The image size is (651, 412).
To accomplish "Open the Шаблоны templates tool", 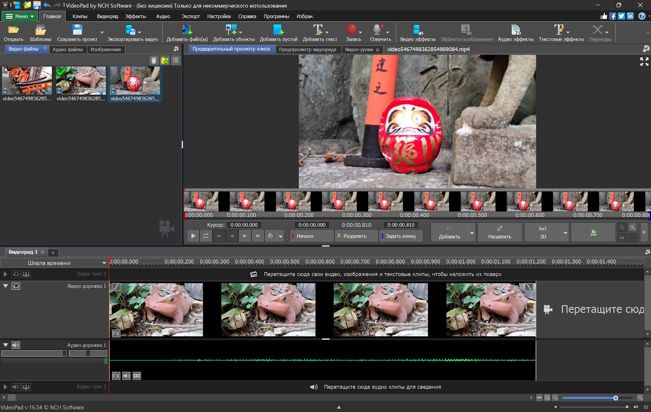I will coord(40,33).
